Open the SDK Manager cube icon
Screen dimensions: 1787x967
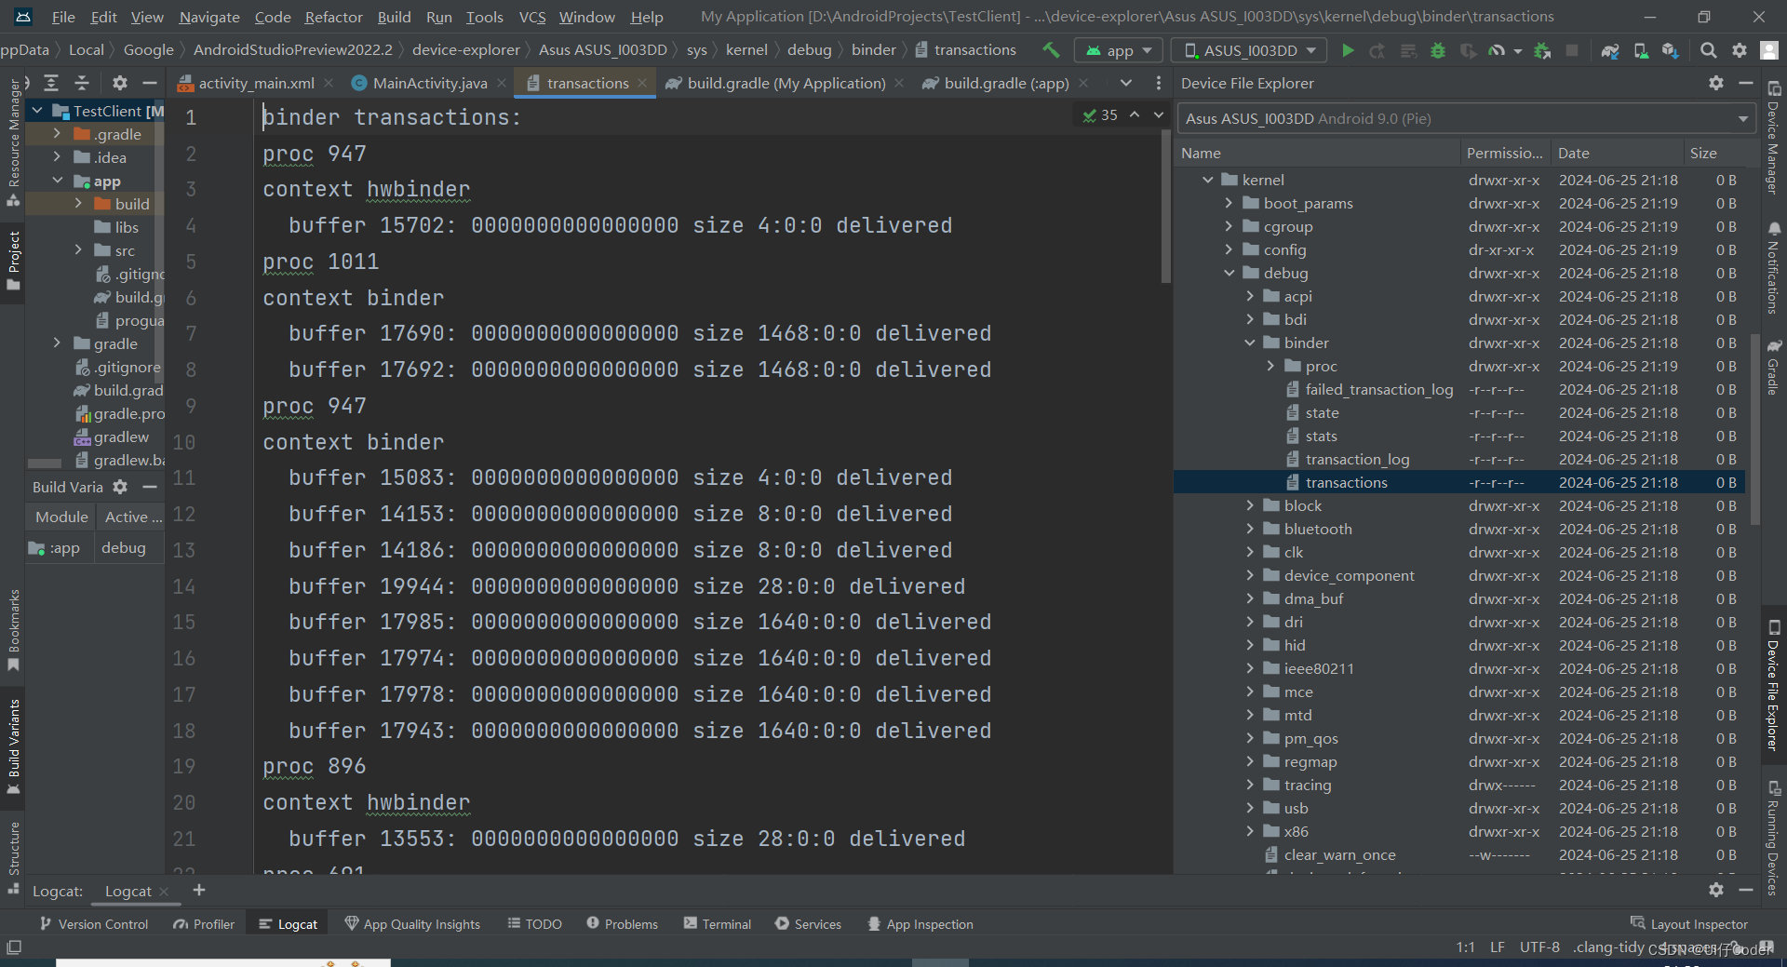[1671, 50]
